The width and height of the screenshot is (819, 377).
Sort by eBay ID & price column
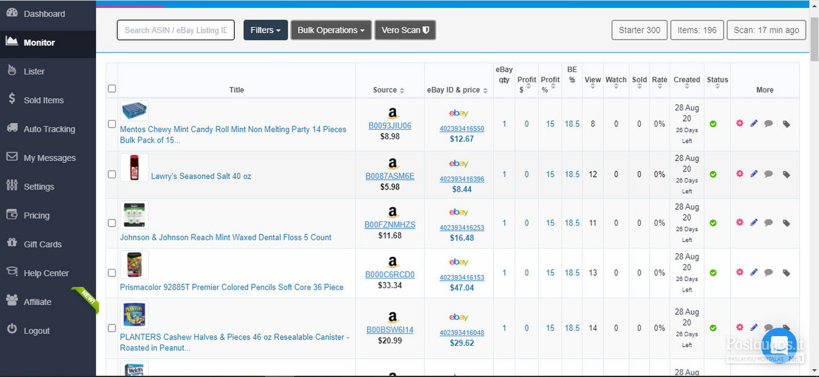[457, 90]
